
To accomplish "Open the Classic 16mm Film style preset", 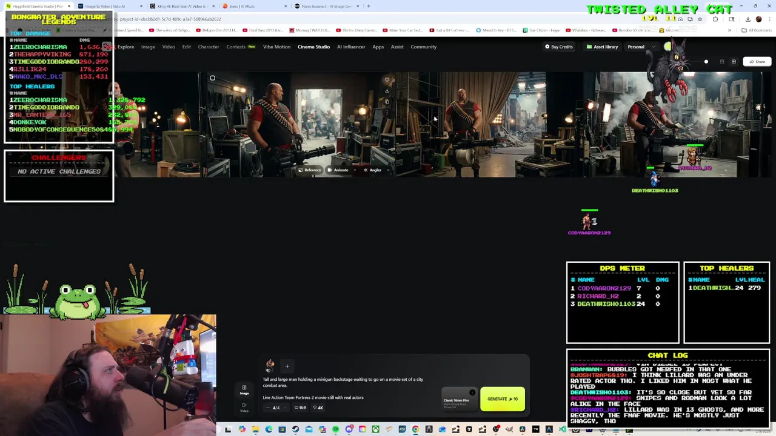I will (460, 399).
